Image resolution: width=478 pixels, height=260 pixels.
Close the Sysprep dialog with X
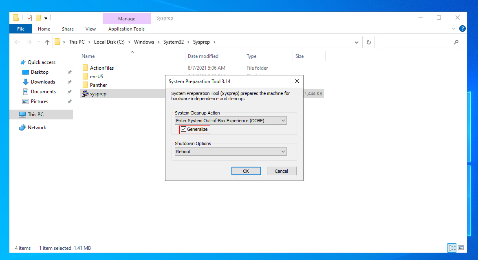tap(297, 81)
